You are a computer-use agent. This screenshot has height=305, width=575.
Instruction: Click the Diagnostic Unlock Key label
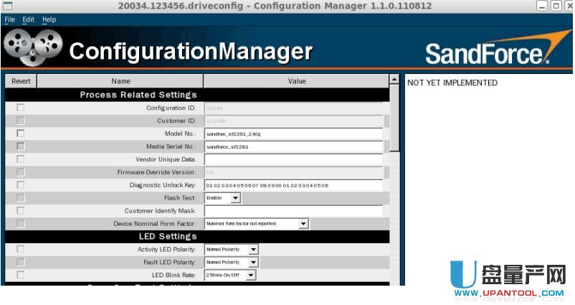point(163,185)
